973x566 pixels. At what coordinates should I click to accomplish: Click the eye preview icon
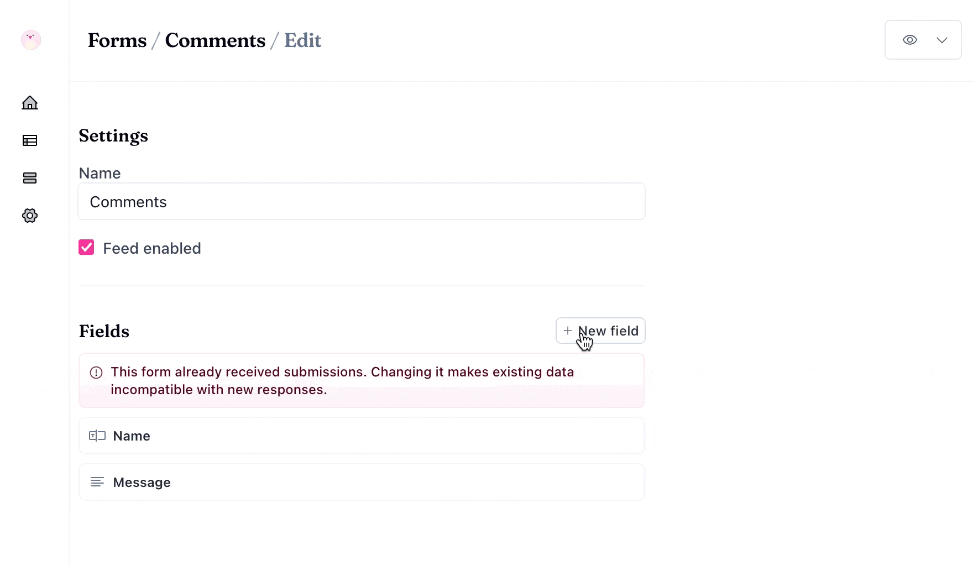pos(910,40)
